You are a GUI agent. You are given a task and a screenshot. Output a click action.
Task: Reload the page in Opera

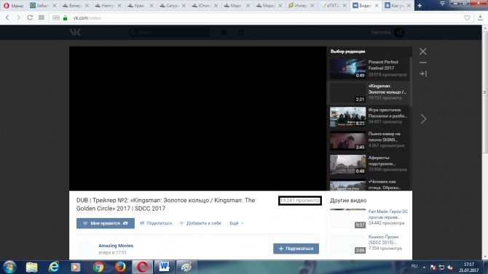[30, 17]
